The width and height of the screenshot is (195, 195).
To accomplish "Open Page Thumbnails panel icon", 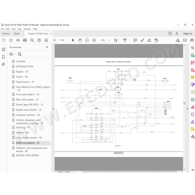I will click(3, 49).
